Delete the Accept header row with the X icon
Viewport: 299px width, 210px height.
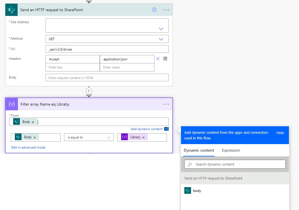click(x=157, y=59)
